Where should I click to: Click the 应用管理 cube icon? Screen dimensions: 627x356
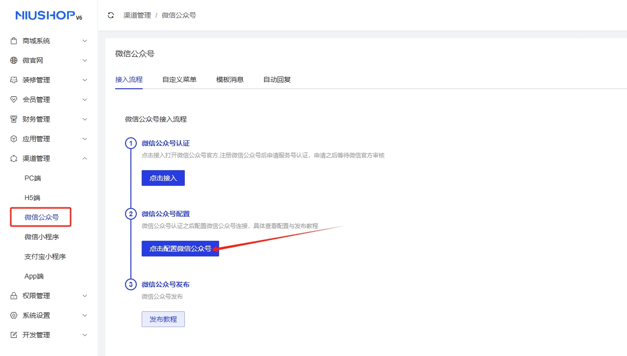[x=14, y=139]
